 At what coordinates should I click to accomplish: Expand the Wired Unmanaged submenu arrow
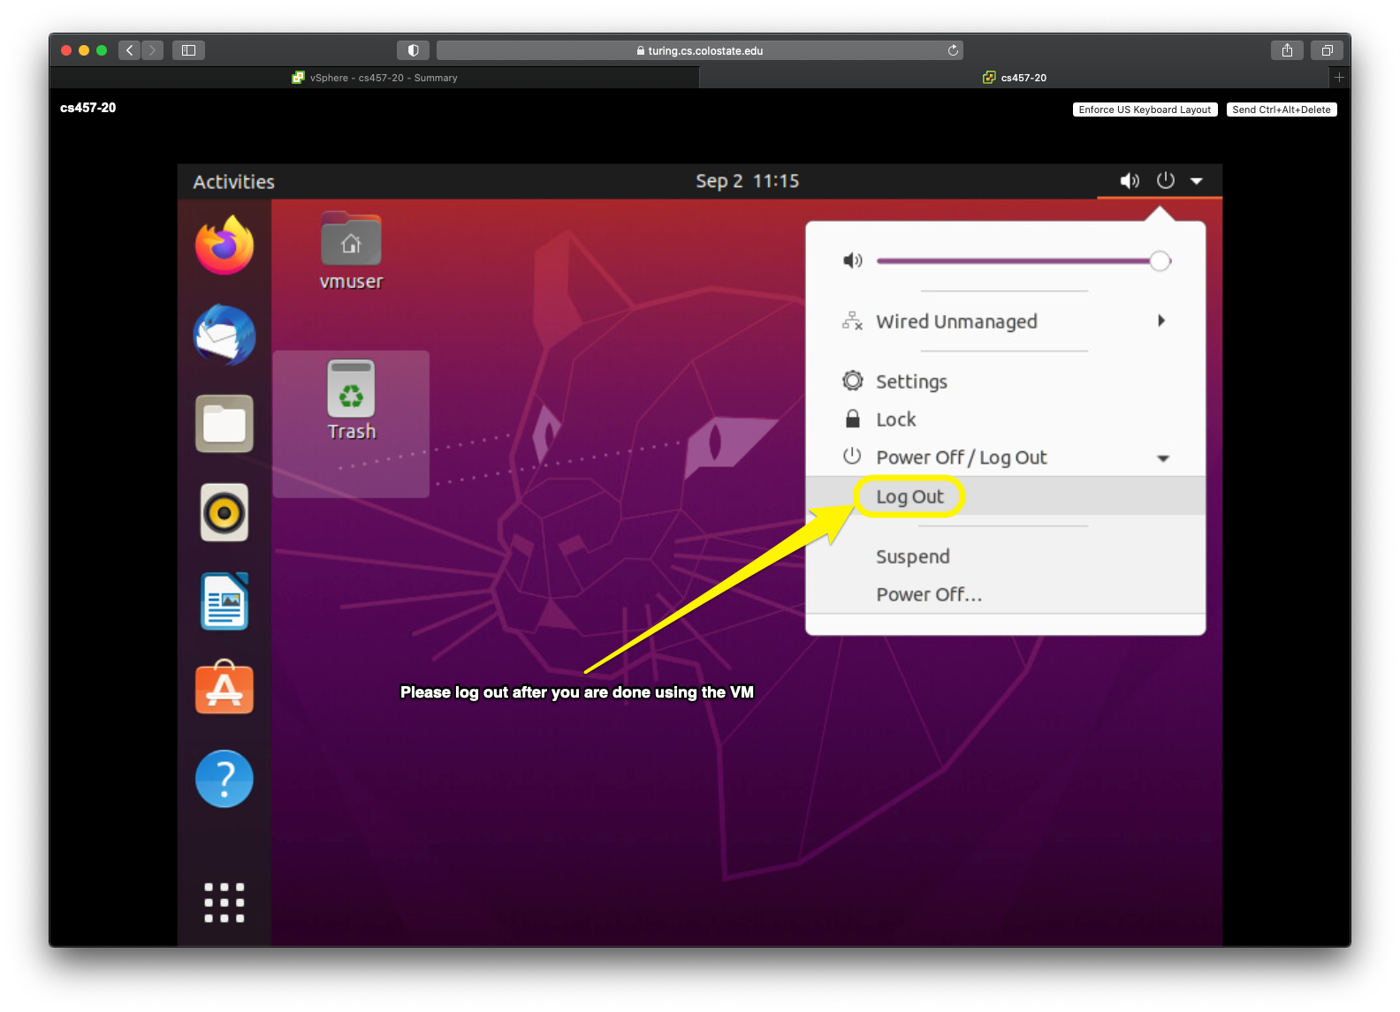click(1161, 321)
